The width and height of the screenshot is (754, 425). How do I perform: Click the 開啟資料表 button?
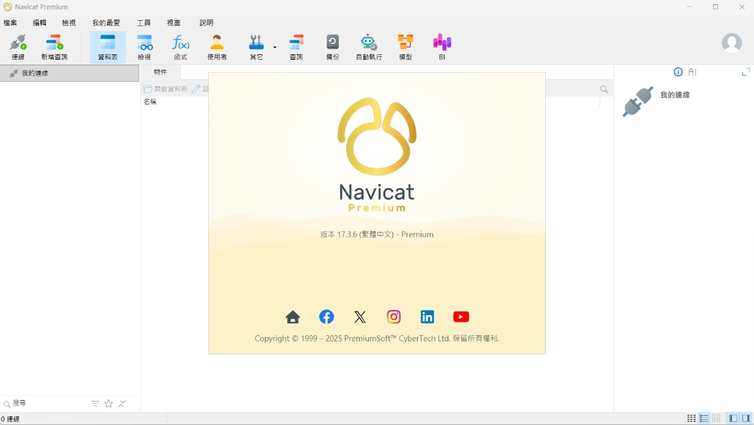(x=165, y=89)
